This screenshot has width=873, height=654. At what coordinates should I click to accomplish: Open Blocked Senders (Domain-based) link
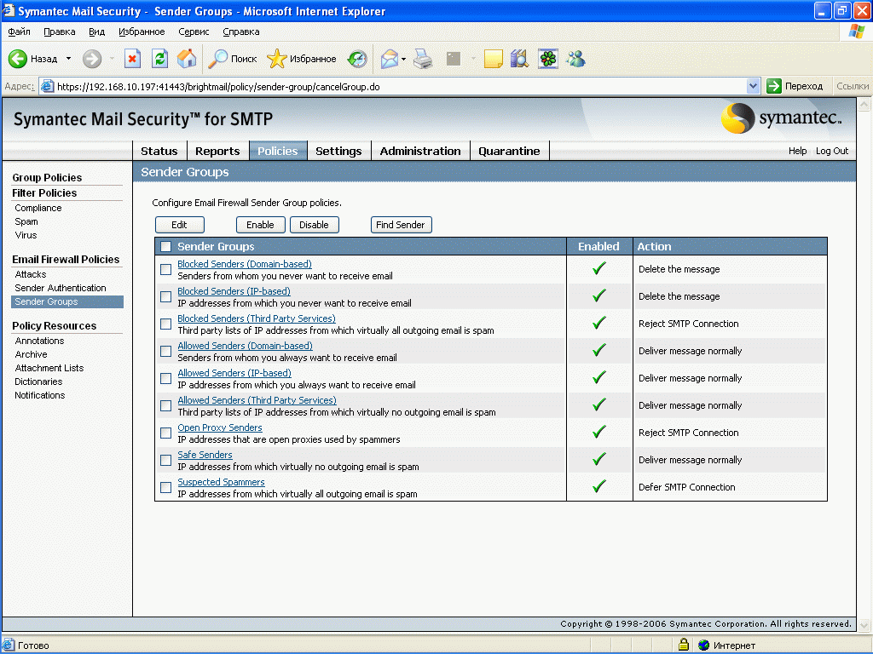pos(245,264)
